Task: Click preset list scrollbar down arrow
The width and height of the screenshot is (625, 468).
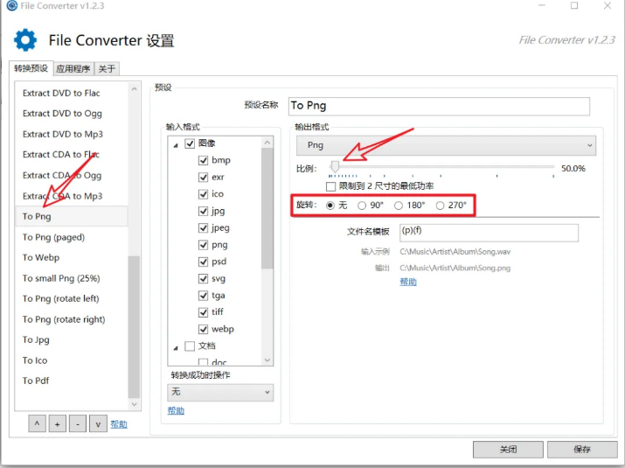Action: coord(134,404)
